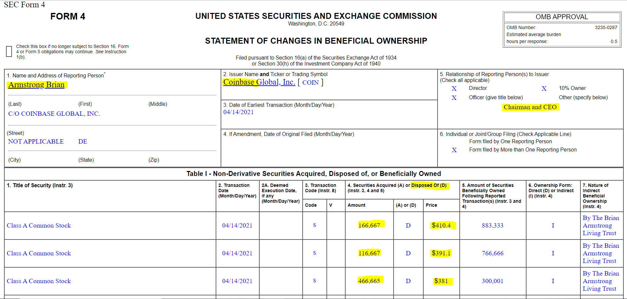Click the C/O COINBASE GLOBAL, INC. address

coord(54,114)
